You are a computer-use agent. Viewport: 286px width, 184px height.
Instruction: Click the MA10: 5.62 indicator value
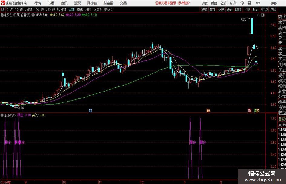click(57, 15)
